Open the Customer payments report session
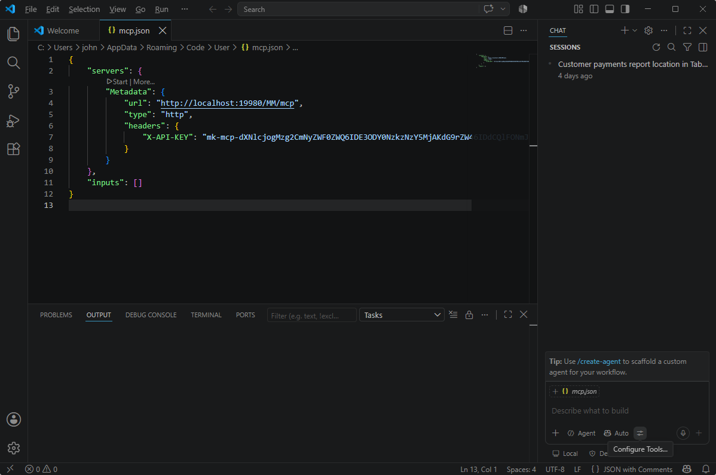The height and width of the screenshot is (475, 716). (x=628, y=70)
